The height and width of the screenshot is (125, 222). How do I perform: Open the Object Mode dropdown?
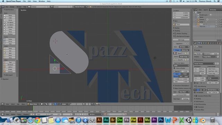point(34,104)
